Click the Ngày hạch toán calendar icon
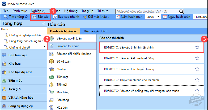208x110 pixels. tap(165, 17)
